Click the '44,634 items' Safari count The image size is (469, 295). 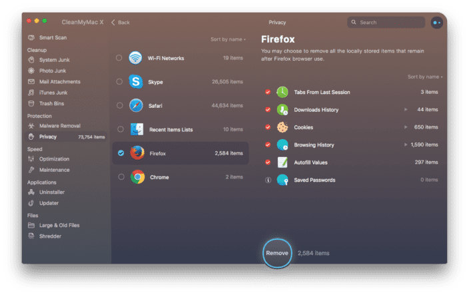click(227, 105)
